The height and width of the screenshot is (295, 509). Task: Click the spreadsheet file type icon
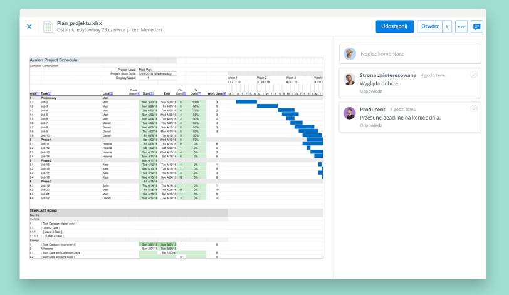pos(48,26)
